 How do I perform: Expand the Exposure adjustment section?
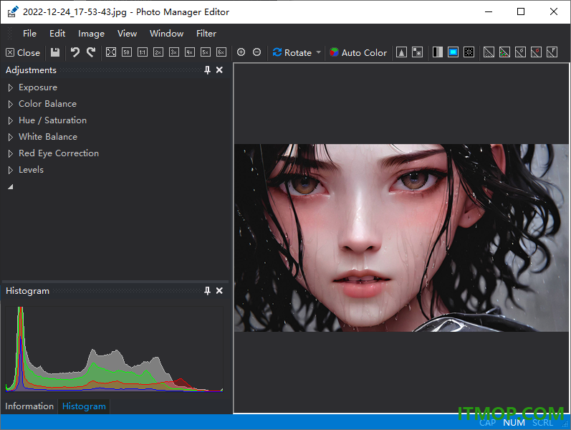[11, 87]
